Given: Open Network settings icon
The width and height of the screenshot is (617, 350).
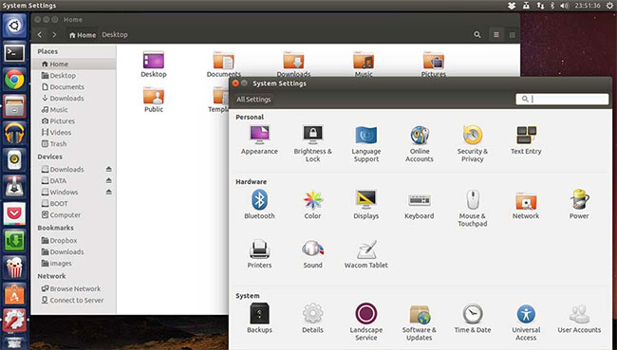Looking at the screenshot, I should pyautogui.click(x=526, y=201).
